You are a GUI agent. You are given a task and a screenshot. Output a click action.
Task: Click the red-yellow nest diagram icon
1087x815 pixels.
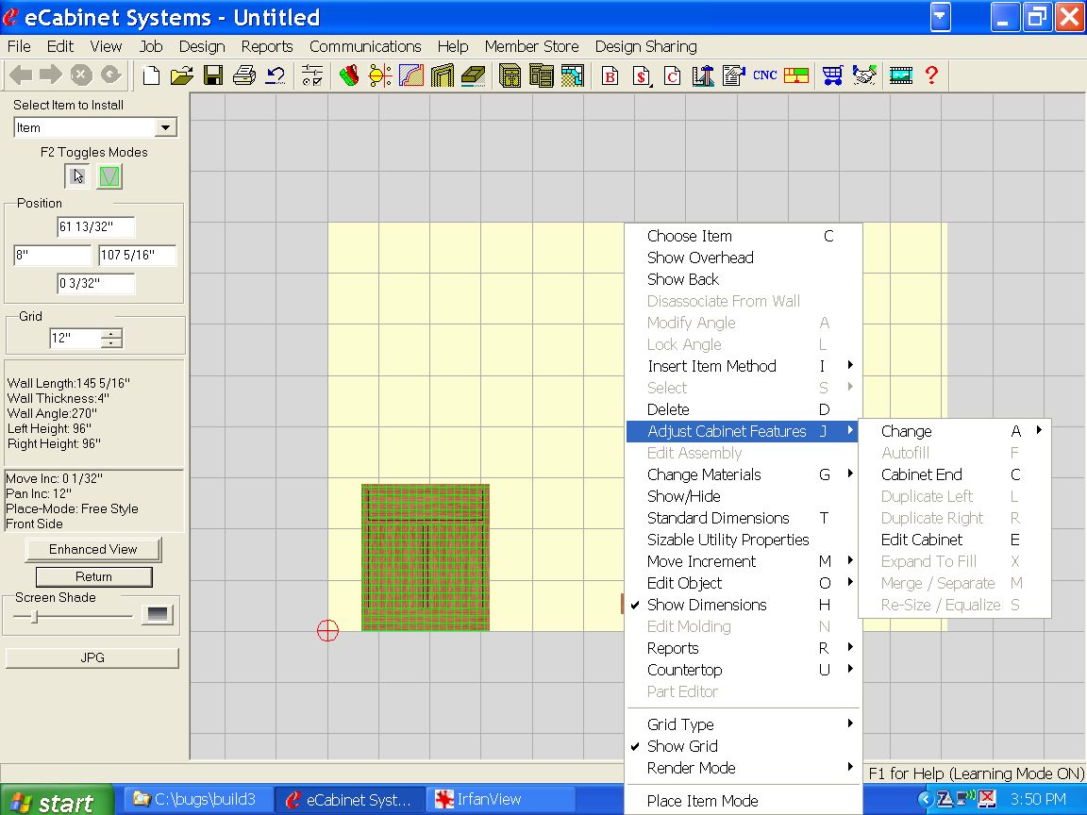795,75
